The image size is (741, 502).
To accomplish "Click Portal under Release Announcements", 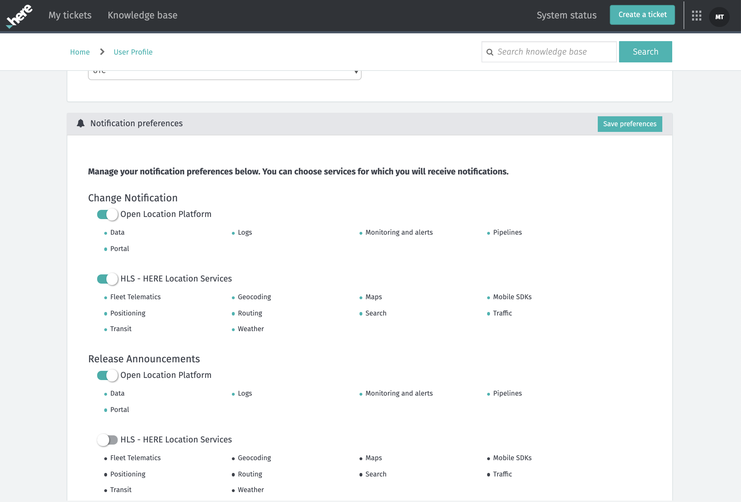I will [119, 410].
